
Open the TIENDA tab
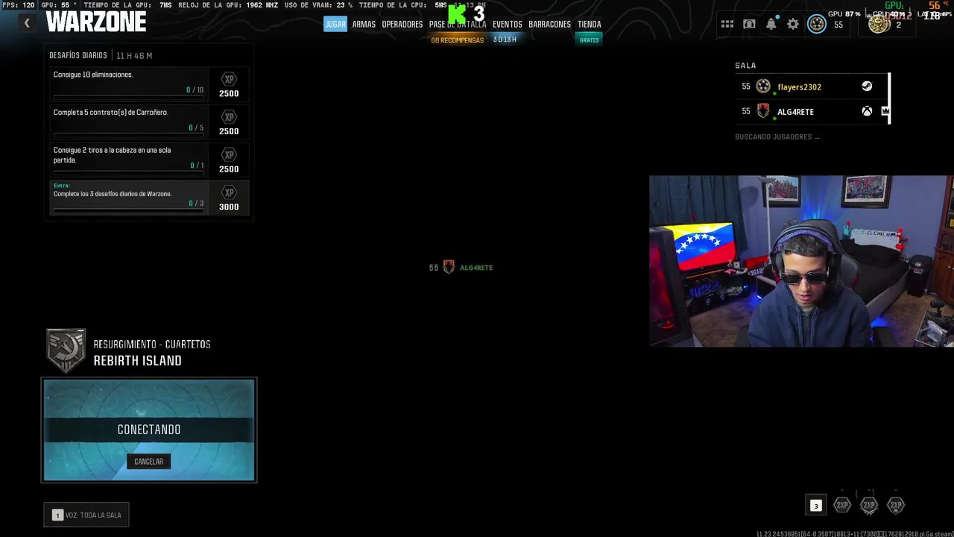[x=589, y=24]
